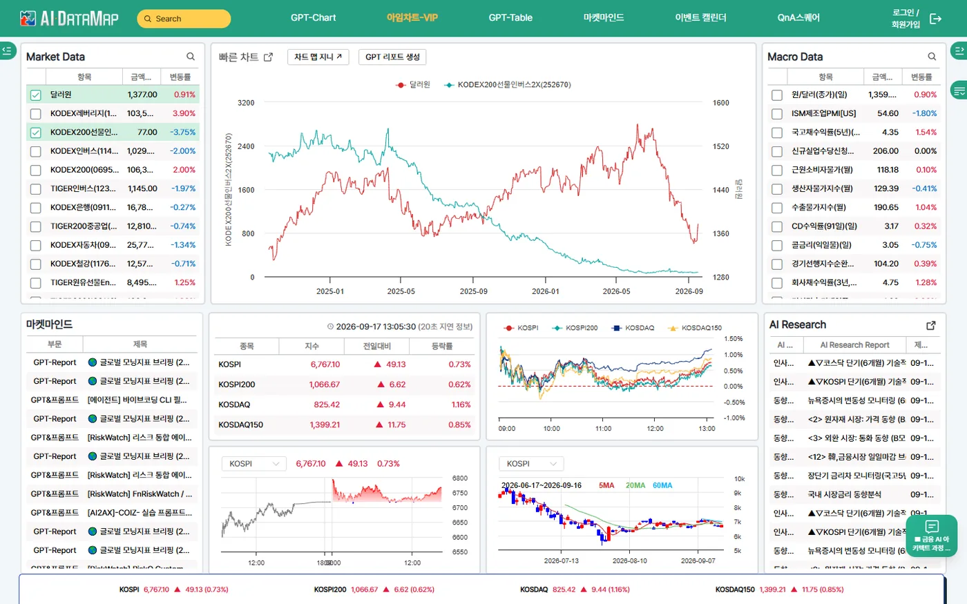967x604 pixels.
Task: Open Market Data search magnifier
Action: click(191, 57)
